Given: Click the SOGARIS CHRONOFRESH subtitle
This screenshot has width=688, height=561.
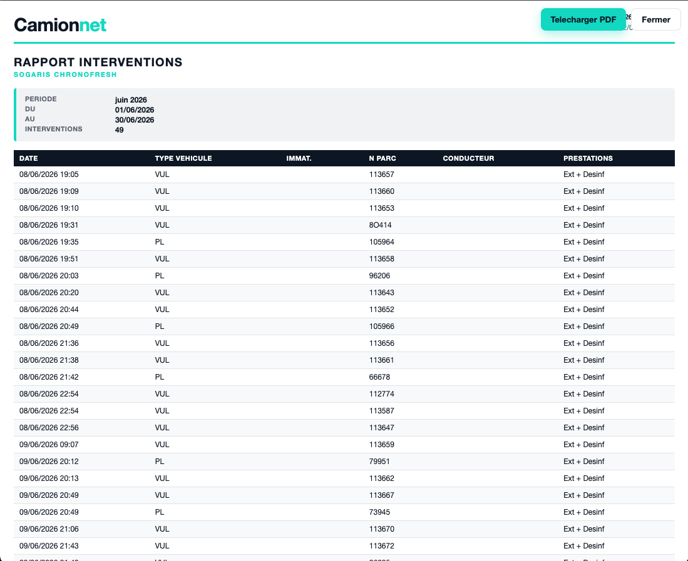Looking at the screenshot, I should (x=65, y=74).
